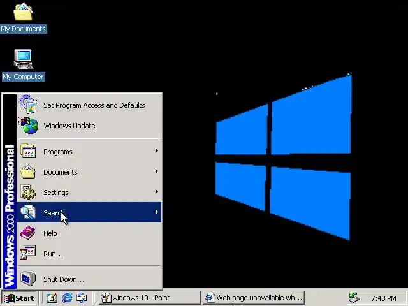This screenshot has width=408, height=306.
Task: Click the My Computer label text
Action: coord(23,76)
